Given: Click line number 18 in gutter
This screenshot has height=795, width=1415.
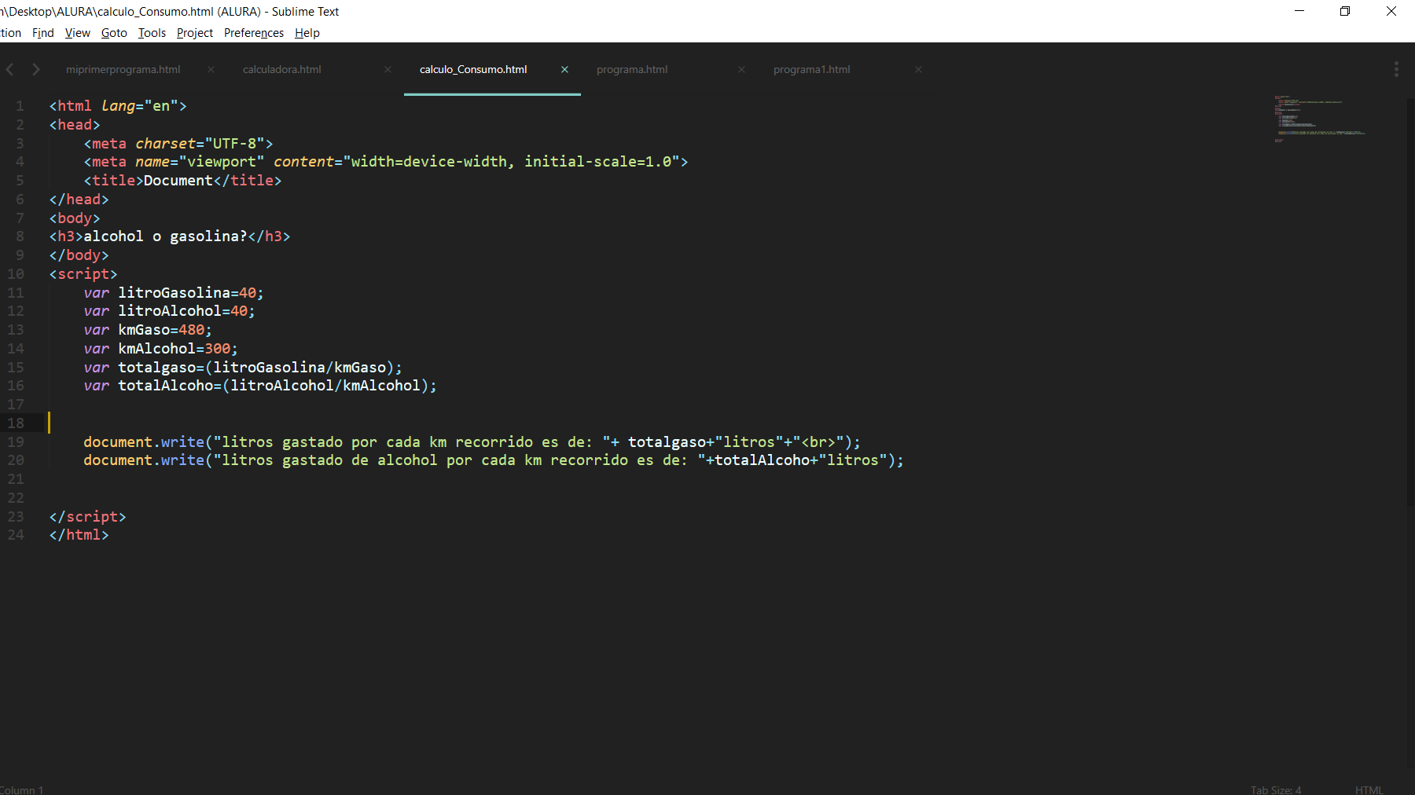Looking at the screenshot, I should tap(16, 423).
